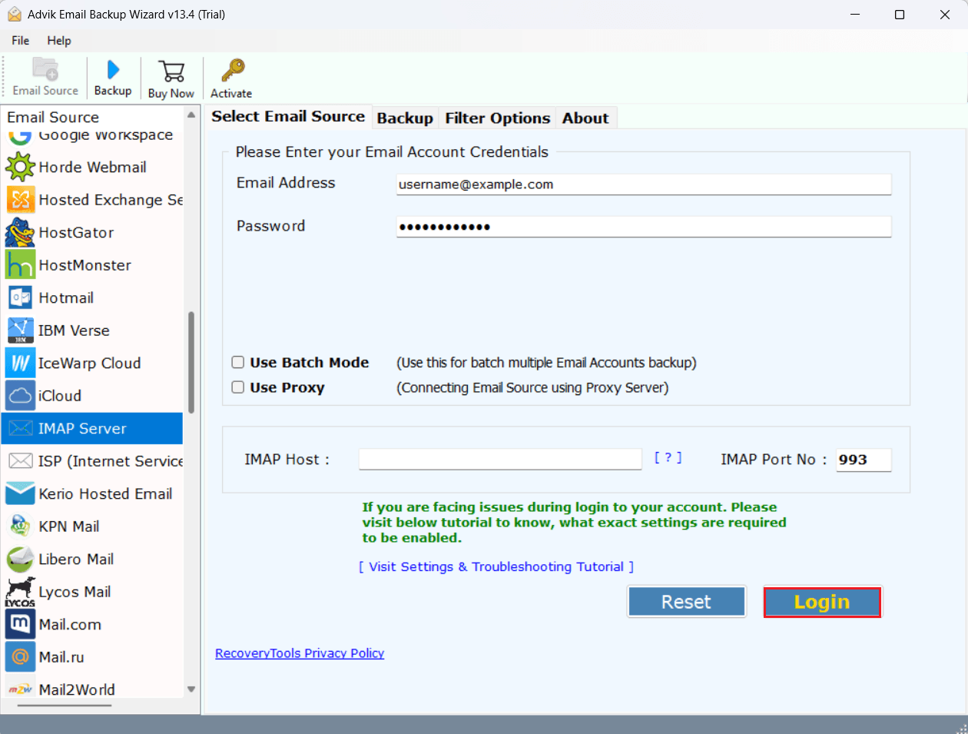Select the HostGator mascot icon
This screenshot has width=968, height=734.
(x=20, y=232)
